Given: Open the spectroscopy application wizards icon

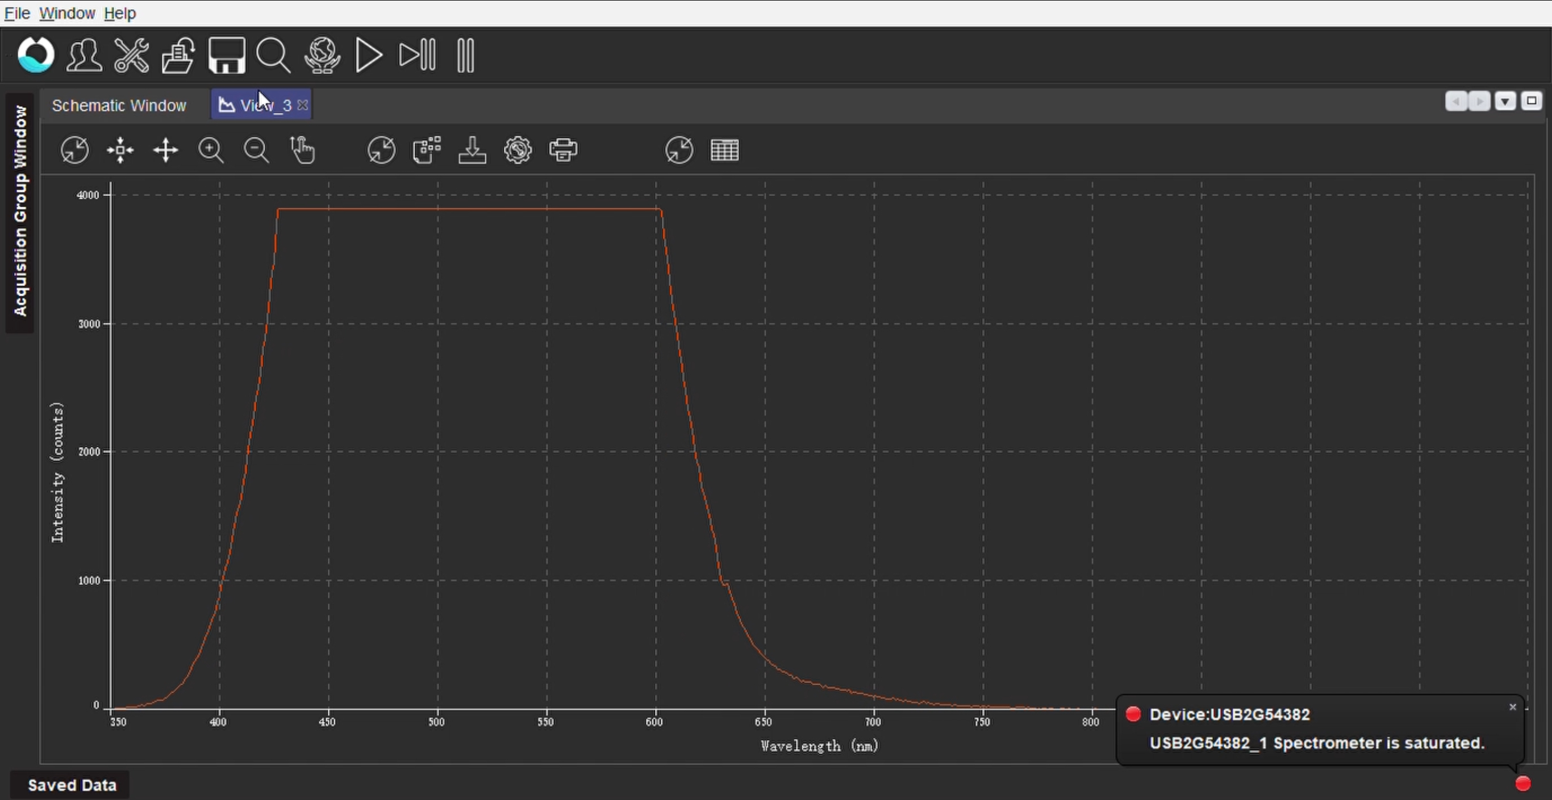Looking at the screenshot, I should [84, 56].
